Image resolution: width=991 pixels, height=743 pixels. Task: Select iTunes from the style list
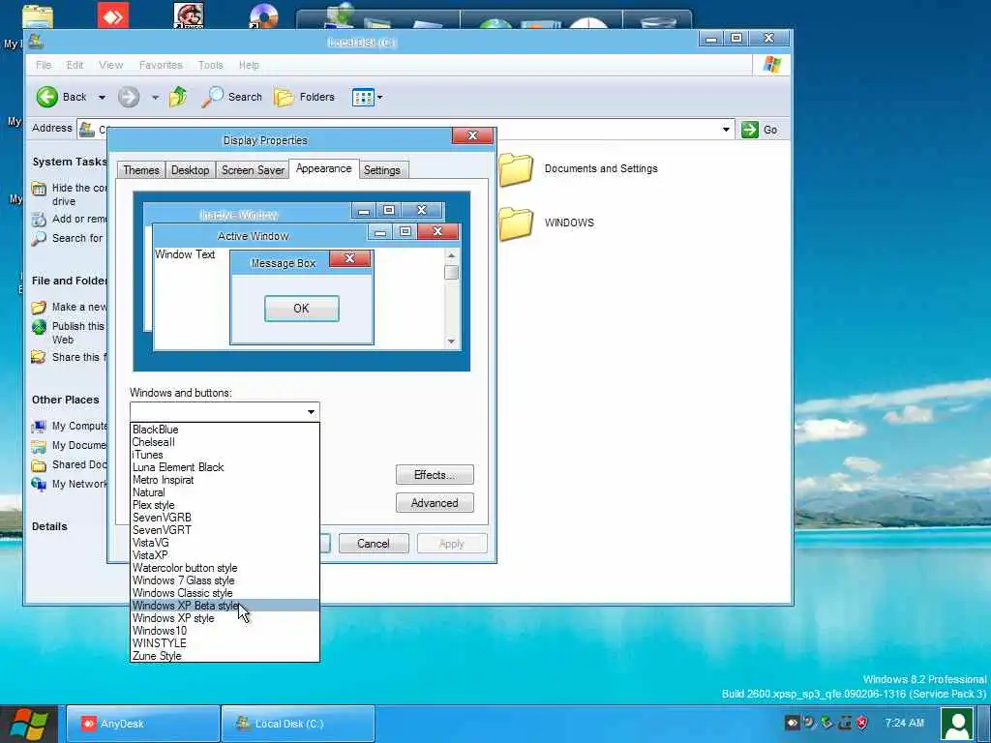coord(225,455)
